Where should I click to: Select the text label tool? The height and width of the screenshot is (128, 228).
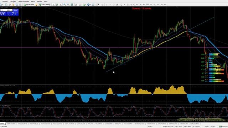128,5
